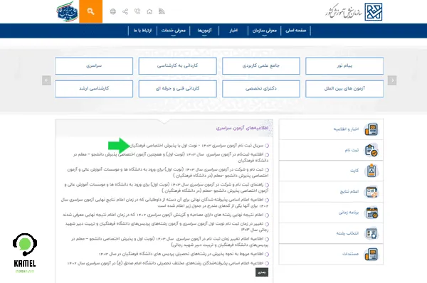Screen dimensions: 427x283
Task: Expand آزمون‌ها menu
Action: [x=204, y=31]
